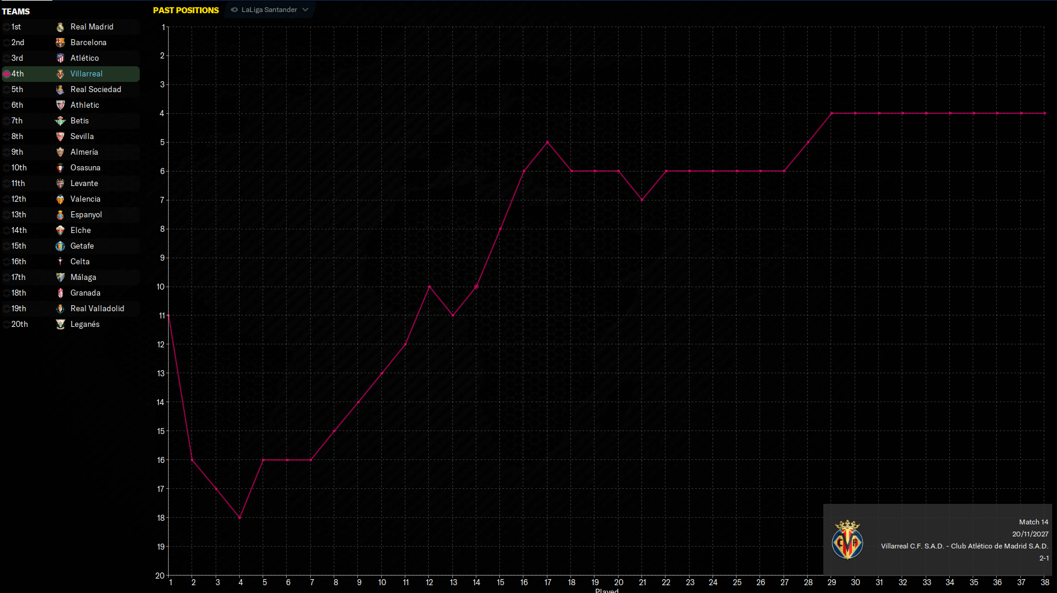Viewport: 1057px width, 593px height.
Task: Click the Levante club badge
Action: pyautogui.click(x=60, y=184)
